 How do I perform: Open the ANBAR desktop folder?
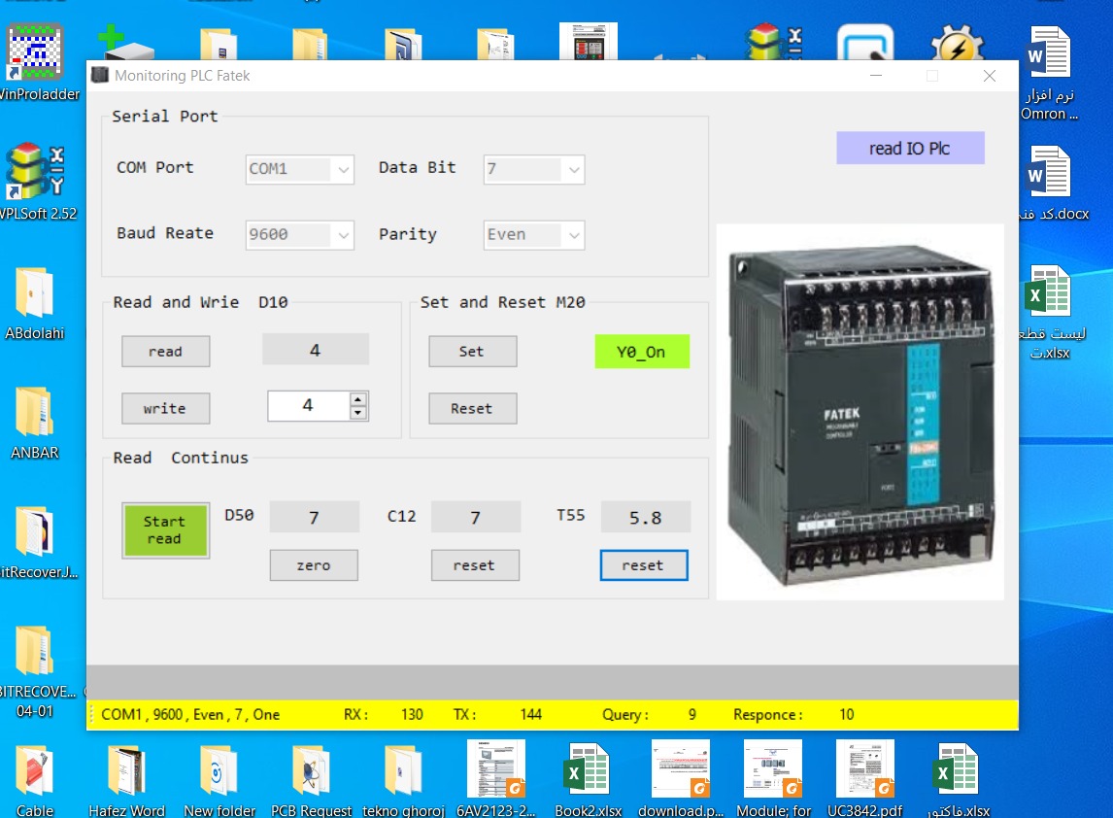point(35,414)
